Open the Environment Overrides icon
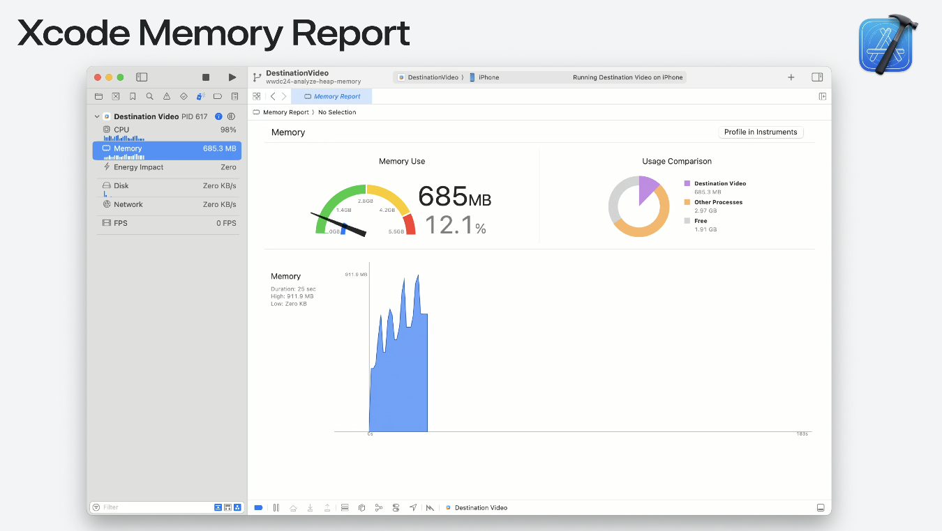 [x=396, y=507]
